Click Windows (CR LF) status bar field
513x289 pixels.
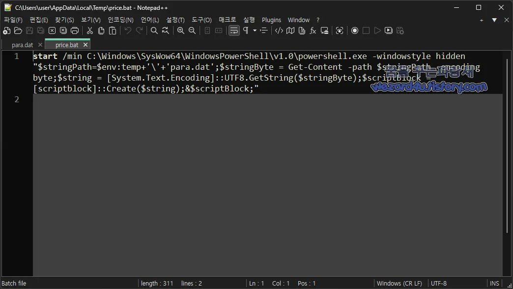click(x=399, y=284)
